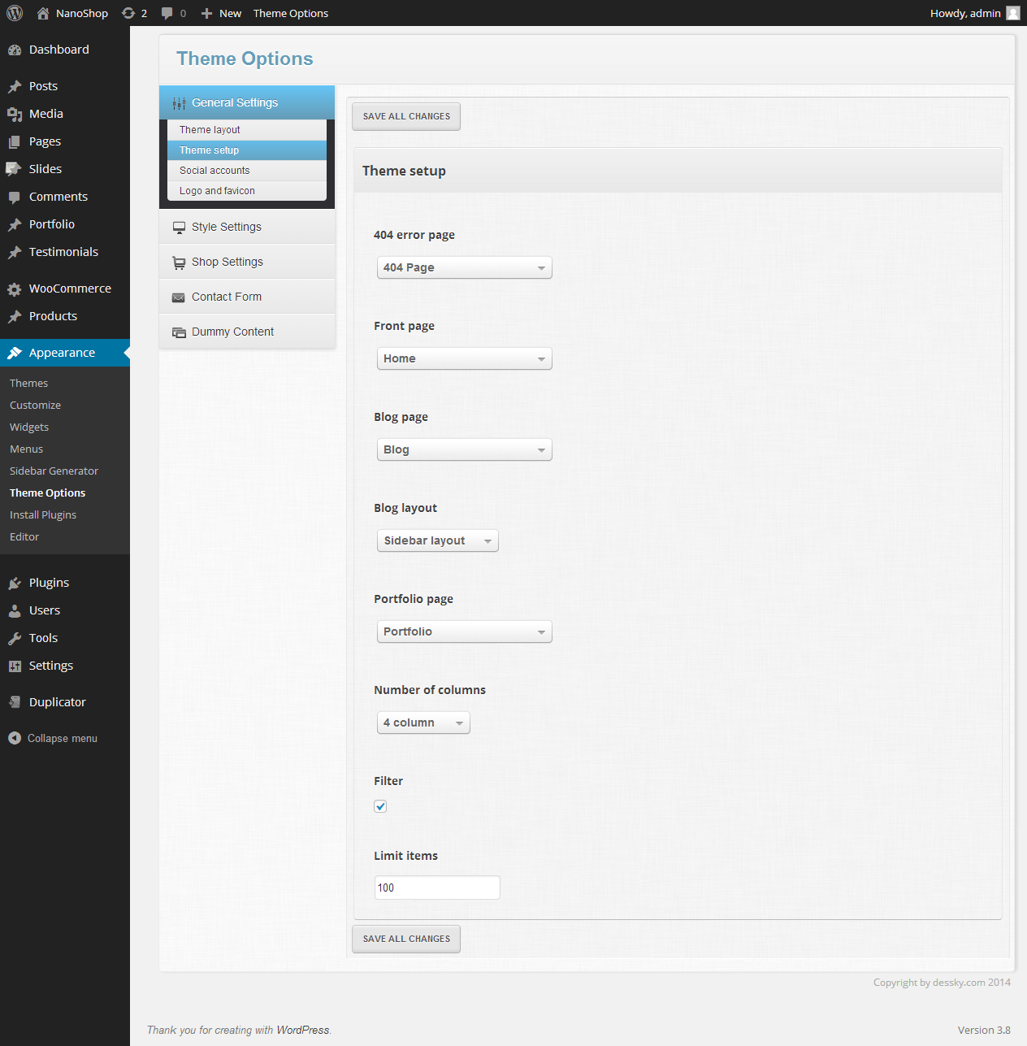Open the 404 error page dropdown
This screenshot has height=1046, width=1027.
click(x=464, y=267)
